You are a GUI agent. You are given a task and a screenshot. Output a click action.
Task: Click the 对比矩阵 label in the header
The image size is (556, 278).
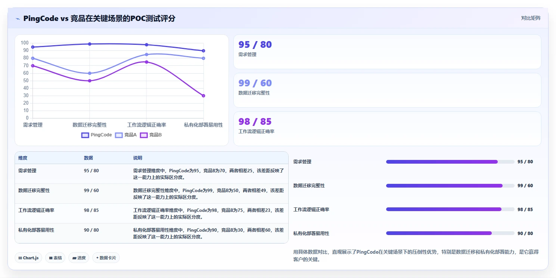point(531,18)
